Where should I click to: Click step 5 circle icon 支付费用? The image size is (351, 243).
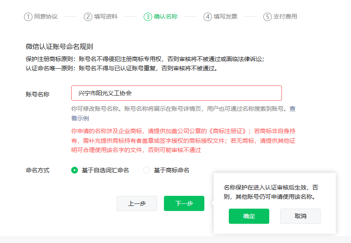point(268,17)
